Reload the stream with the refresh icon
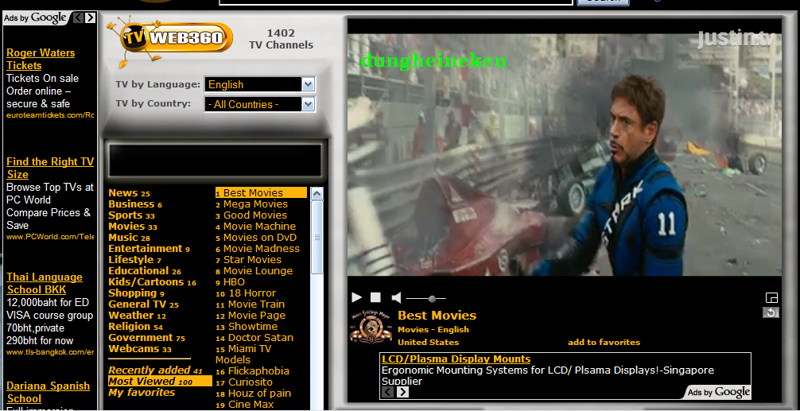 click(x=771, y=312)
